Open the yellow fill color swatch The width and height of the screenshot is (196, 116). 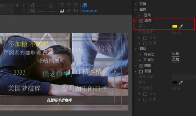(175, 26)
